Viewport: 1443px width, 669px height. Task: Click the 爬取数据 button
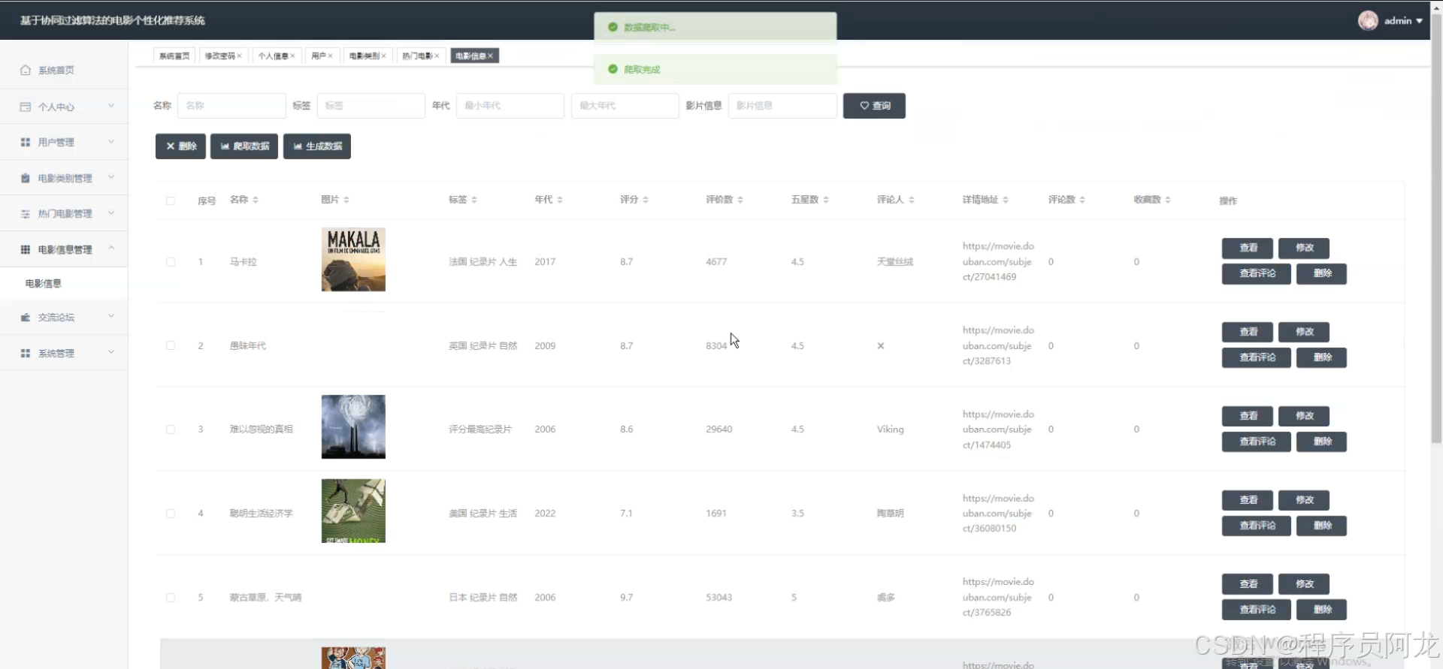point(244,146)
